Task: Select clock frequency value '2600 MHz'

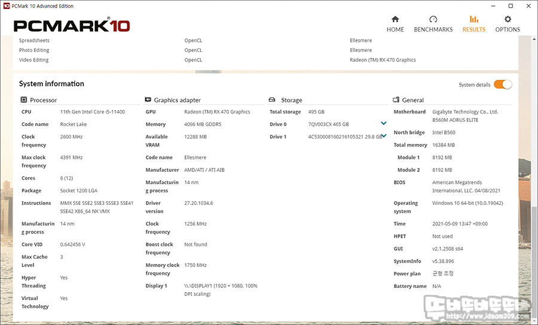Action: (x=71, y=136)
